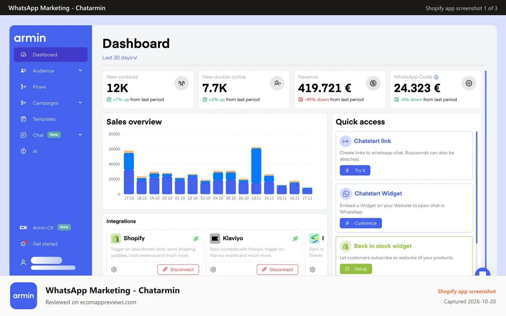Click the Back in stock widget heading

[383, 246]
